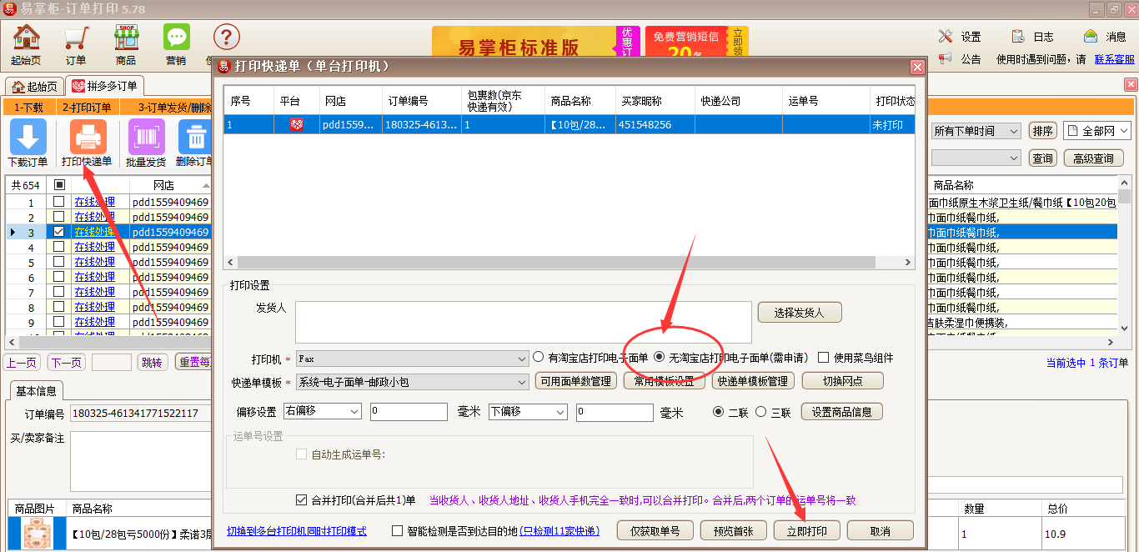Open the 右偏移 offset dropdown
Viewport: 1139px width, 552px height.
322,411
